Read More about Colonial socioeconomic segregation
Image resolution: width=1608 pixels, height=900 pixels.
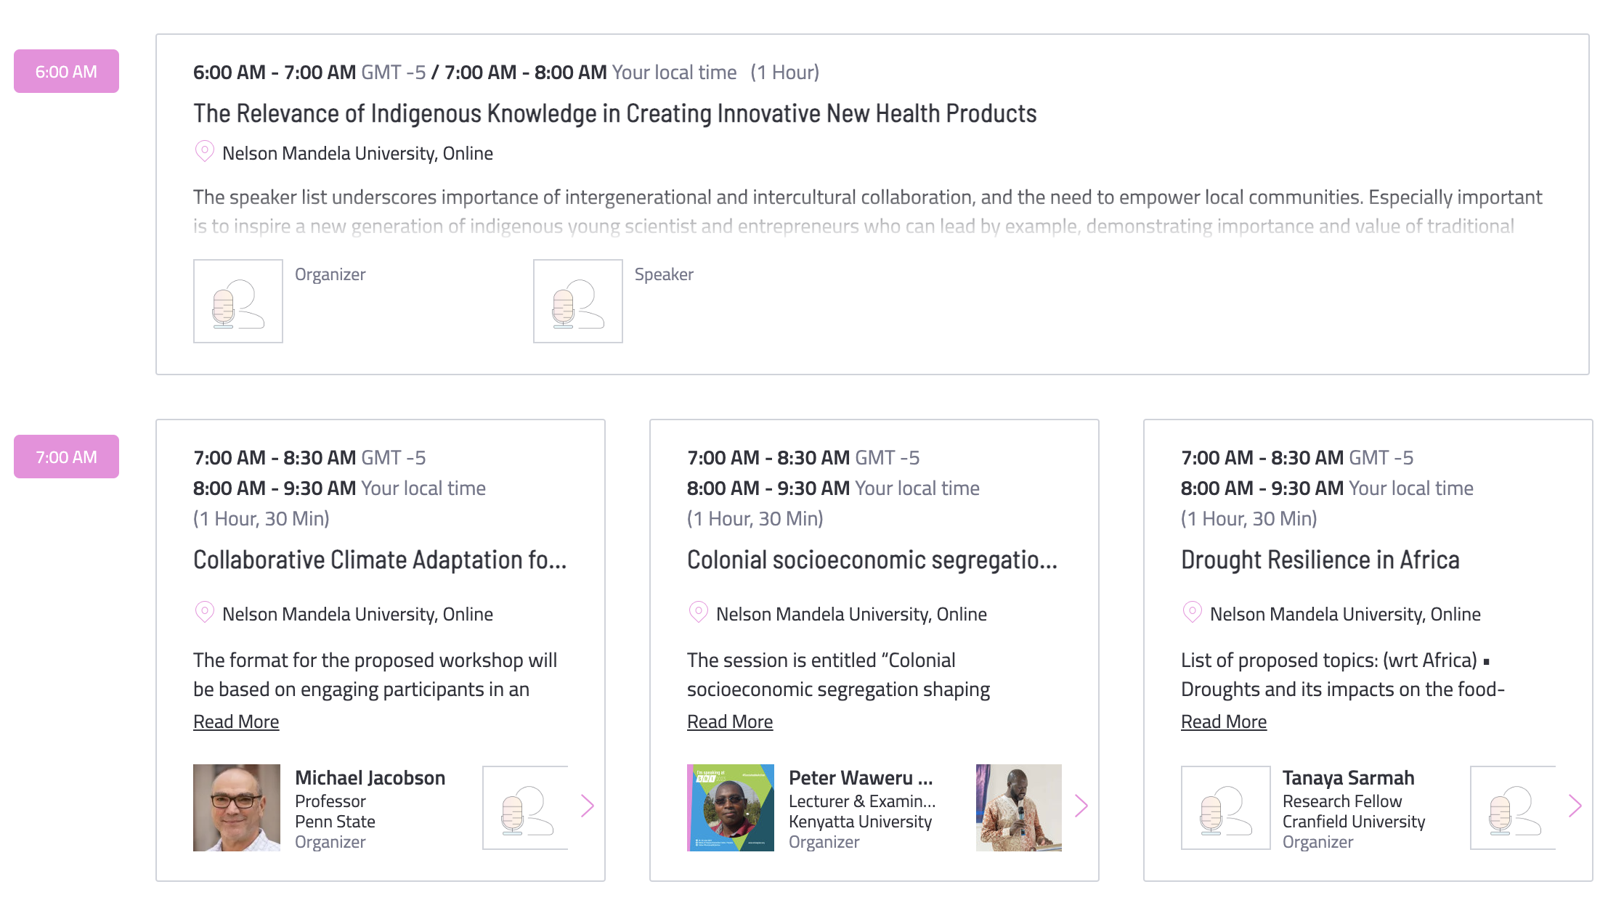click(730, 721)
